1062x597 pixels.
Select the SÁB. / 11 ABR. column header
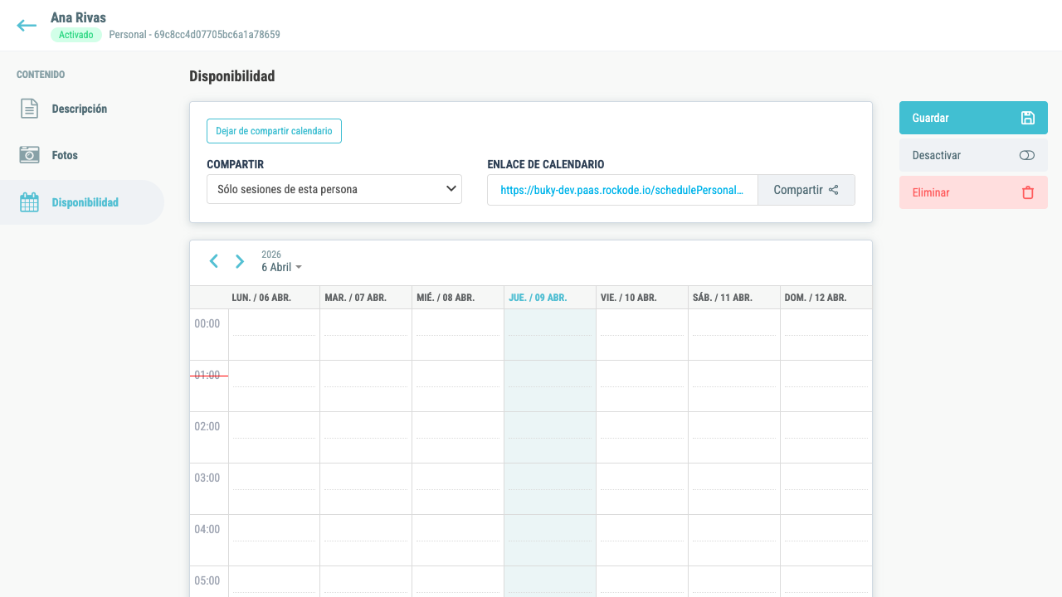click(x=734, y=298)
